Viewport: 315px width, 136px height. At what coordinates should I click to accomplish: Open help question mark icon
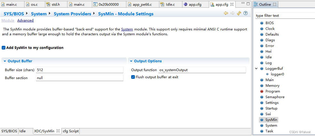pos(246,13)
